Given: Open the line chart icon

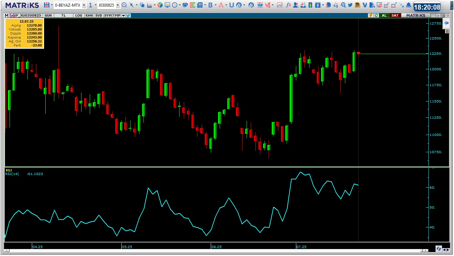Looking at the screenshot, I should pos(280,5).
